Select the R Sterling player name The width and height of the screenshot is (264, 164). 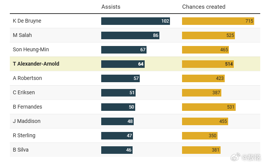[x=24, y=135]
